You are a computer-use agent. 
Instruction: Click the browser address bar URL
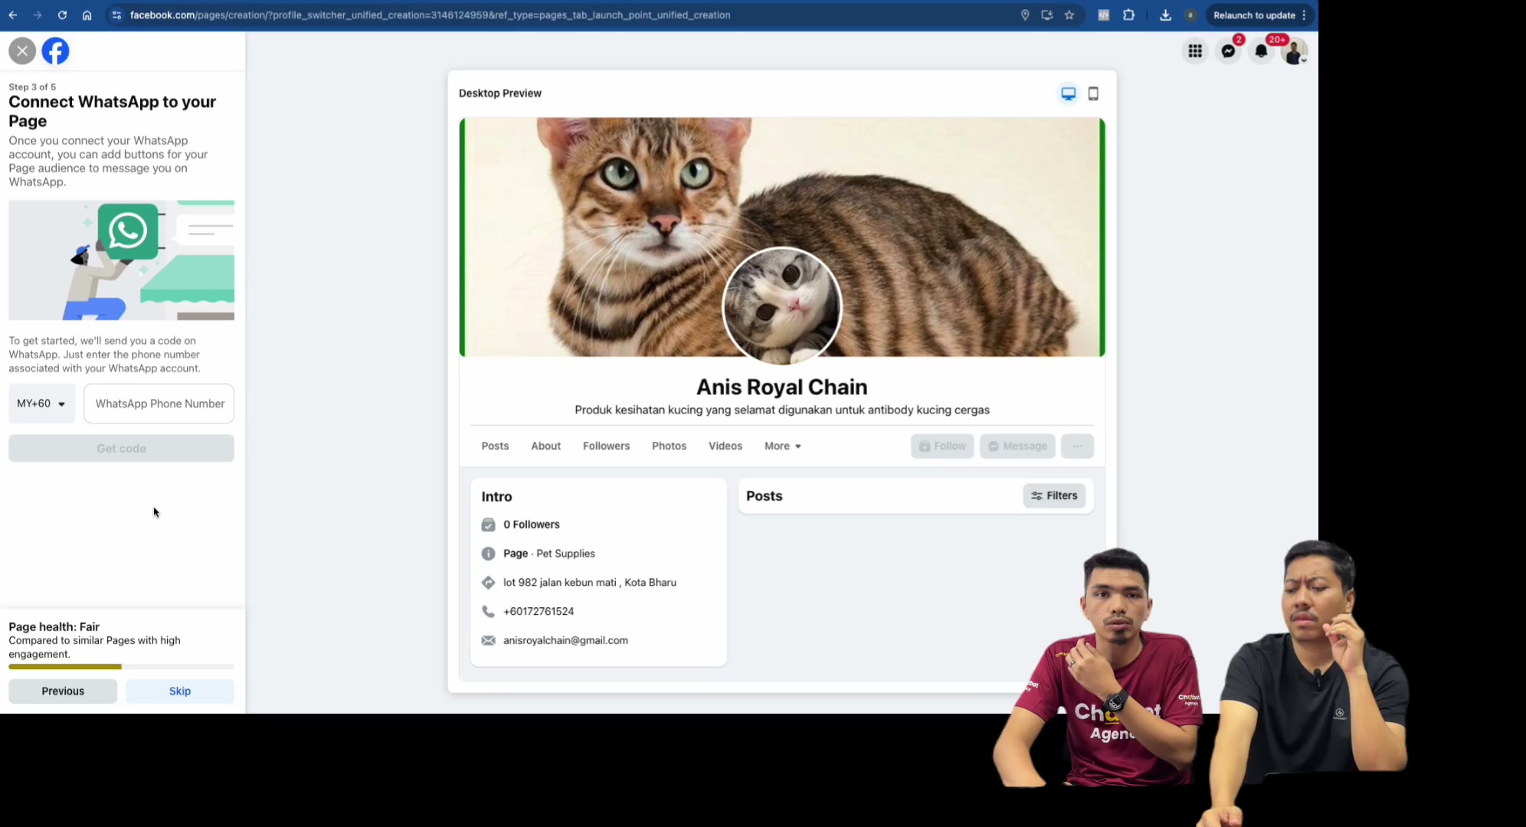pyautogui.click(x=430, y=15)
